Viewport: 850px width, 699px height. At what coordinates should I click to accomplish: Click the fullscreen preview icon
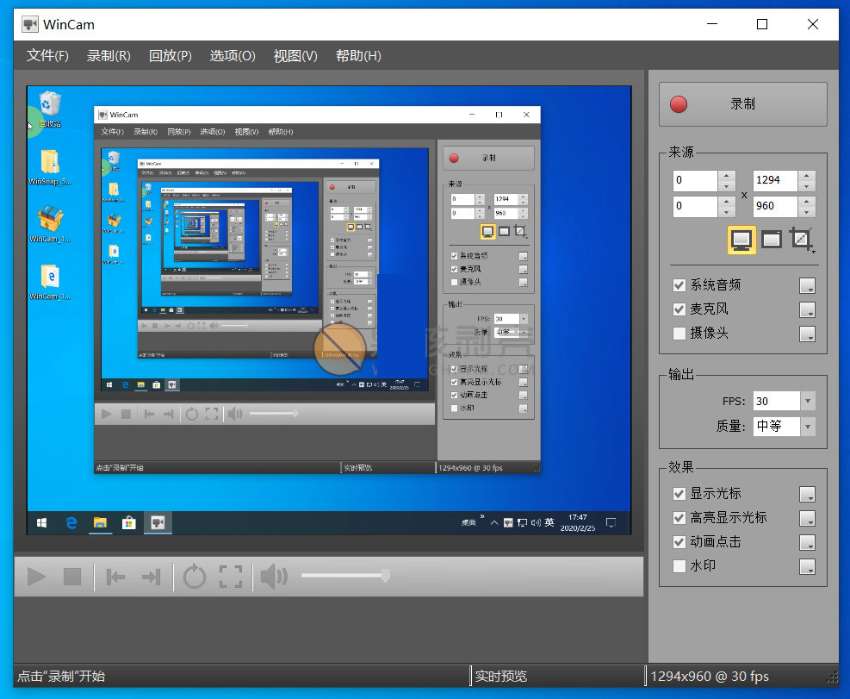(x=230, y=576)
